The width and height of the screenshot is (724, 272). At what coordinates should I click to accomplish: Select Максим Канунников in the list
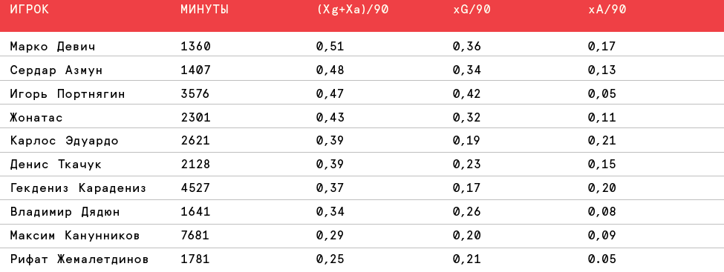coord(75,236)
